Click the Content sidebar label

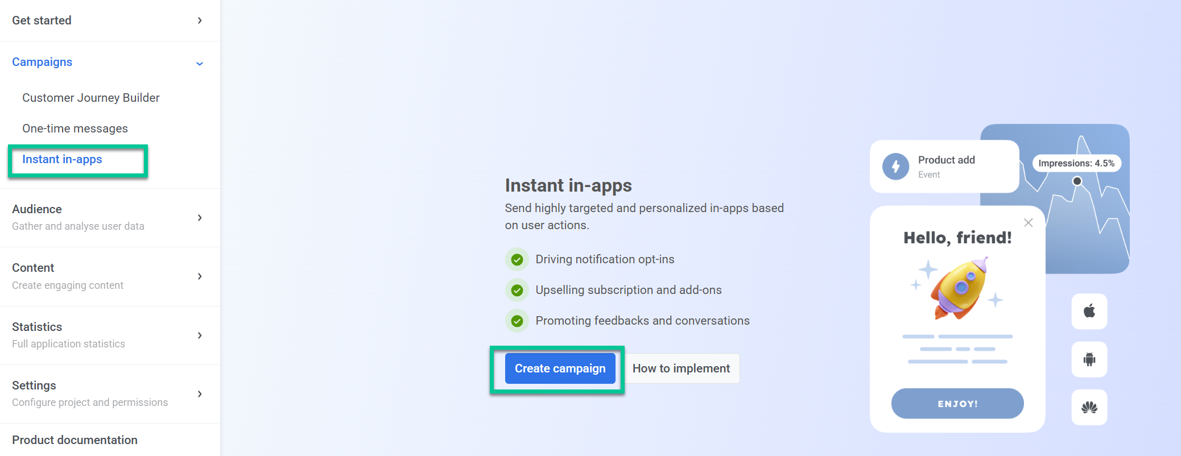[33, 268]
